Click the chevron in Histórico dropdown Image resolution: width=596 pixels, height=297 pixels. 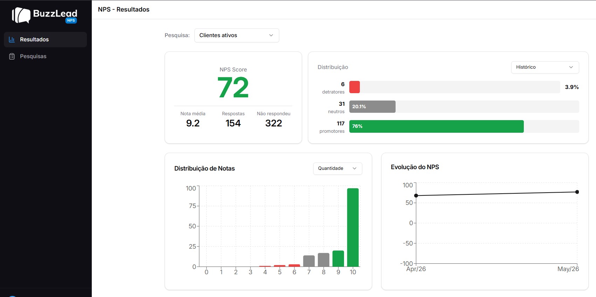coord(571,67)
